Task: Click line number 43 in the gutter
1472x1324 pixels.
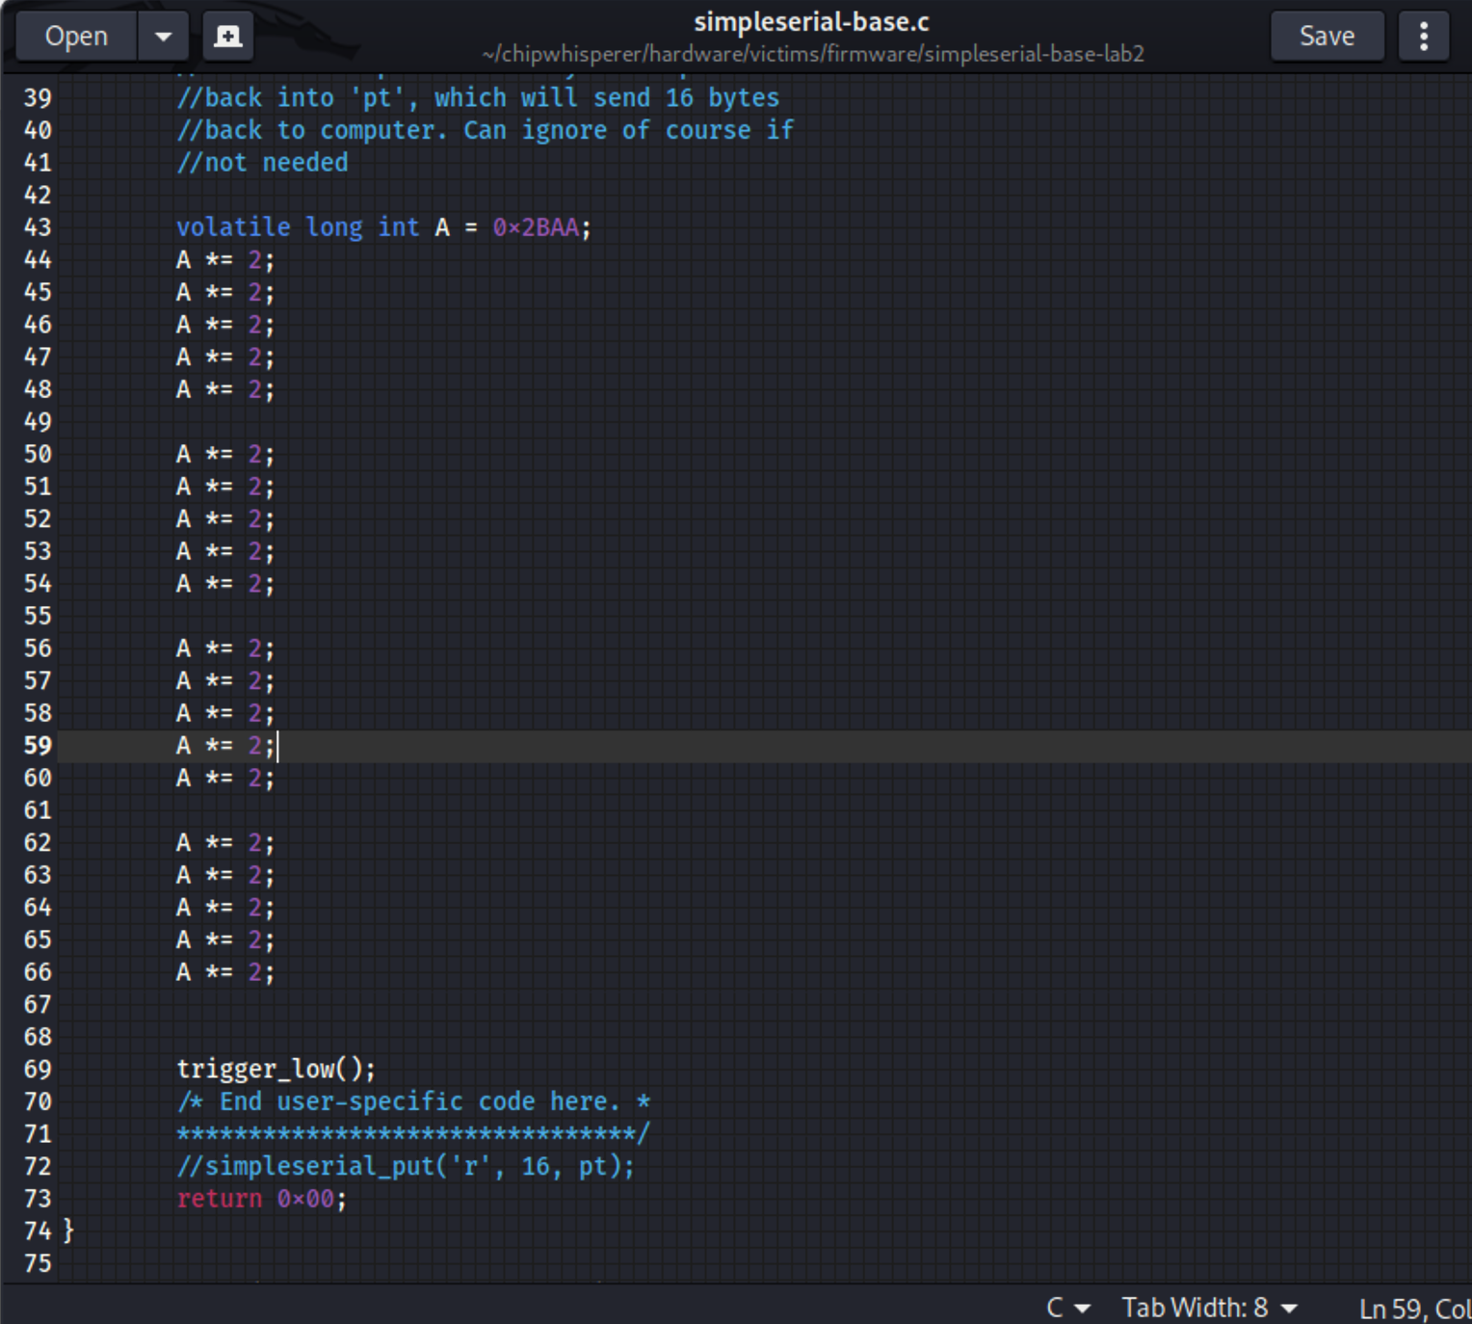Action: point(38,227)
